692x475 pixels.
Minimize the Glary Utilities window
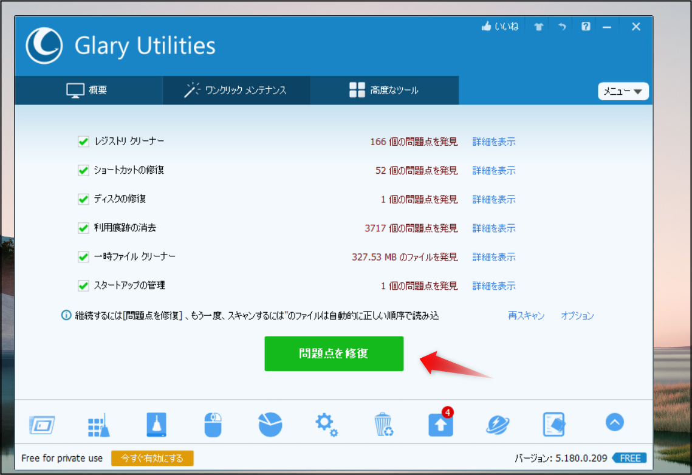point(607,27)
